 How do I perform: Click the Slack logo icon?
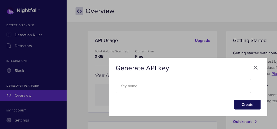point(9,70)
